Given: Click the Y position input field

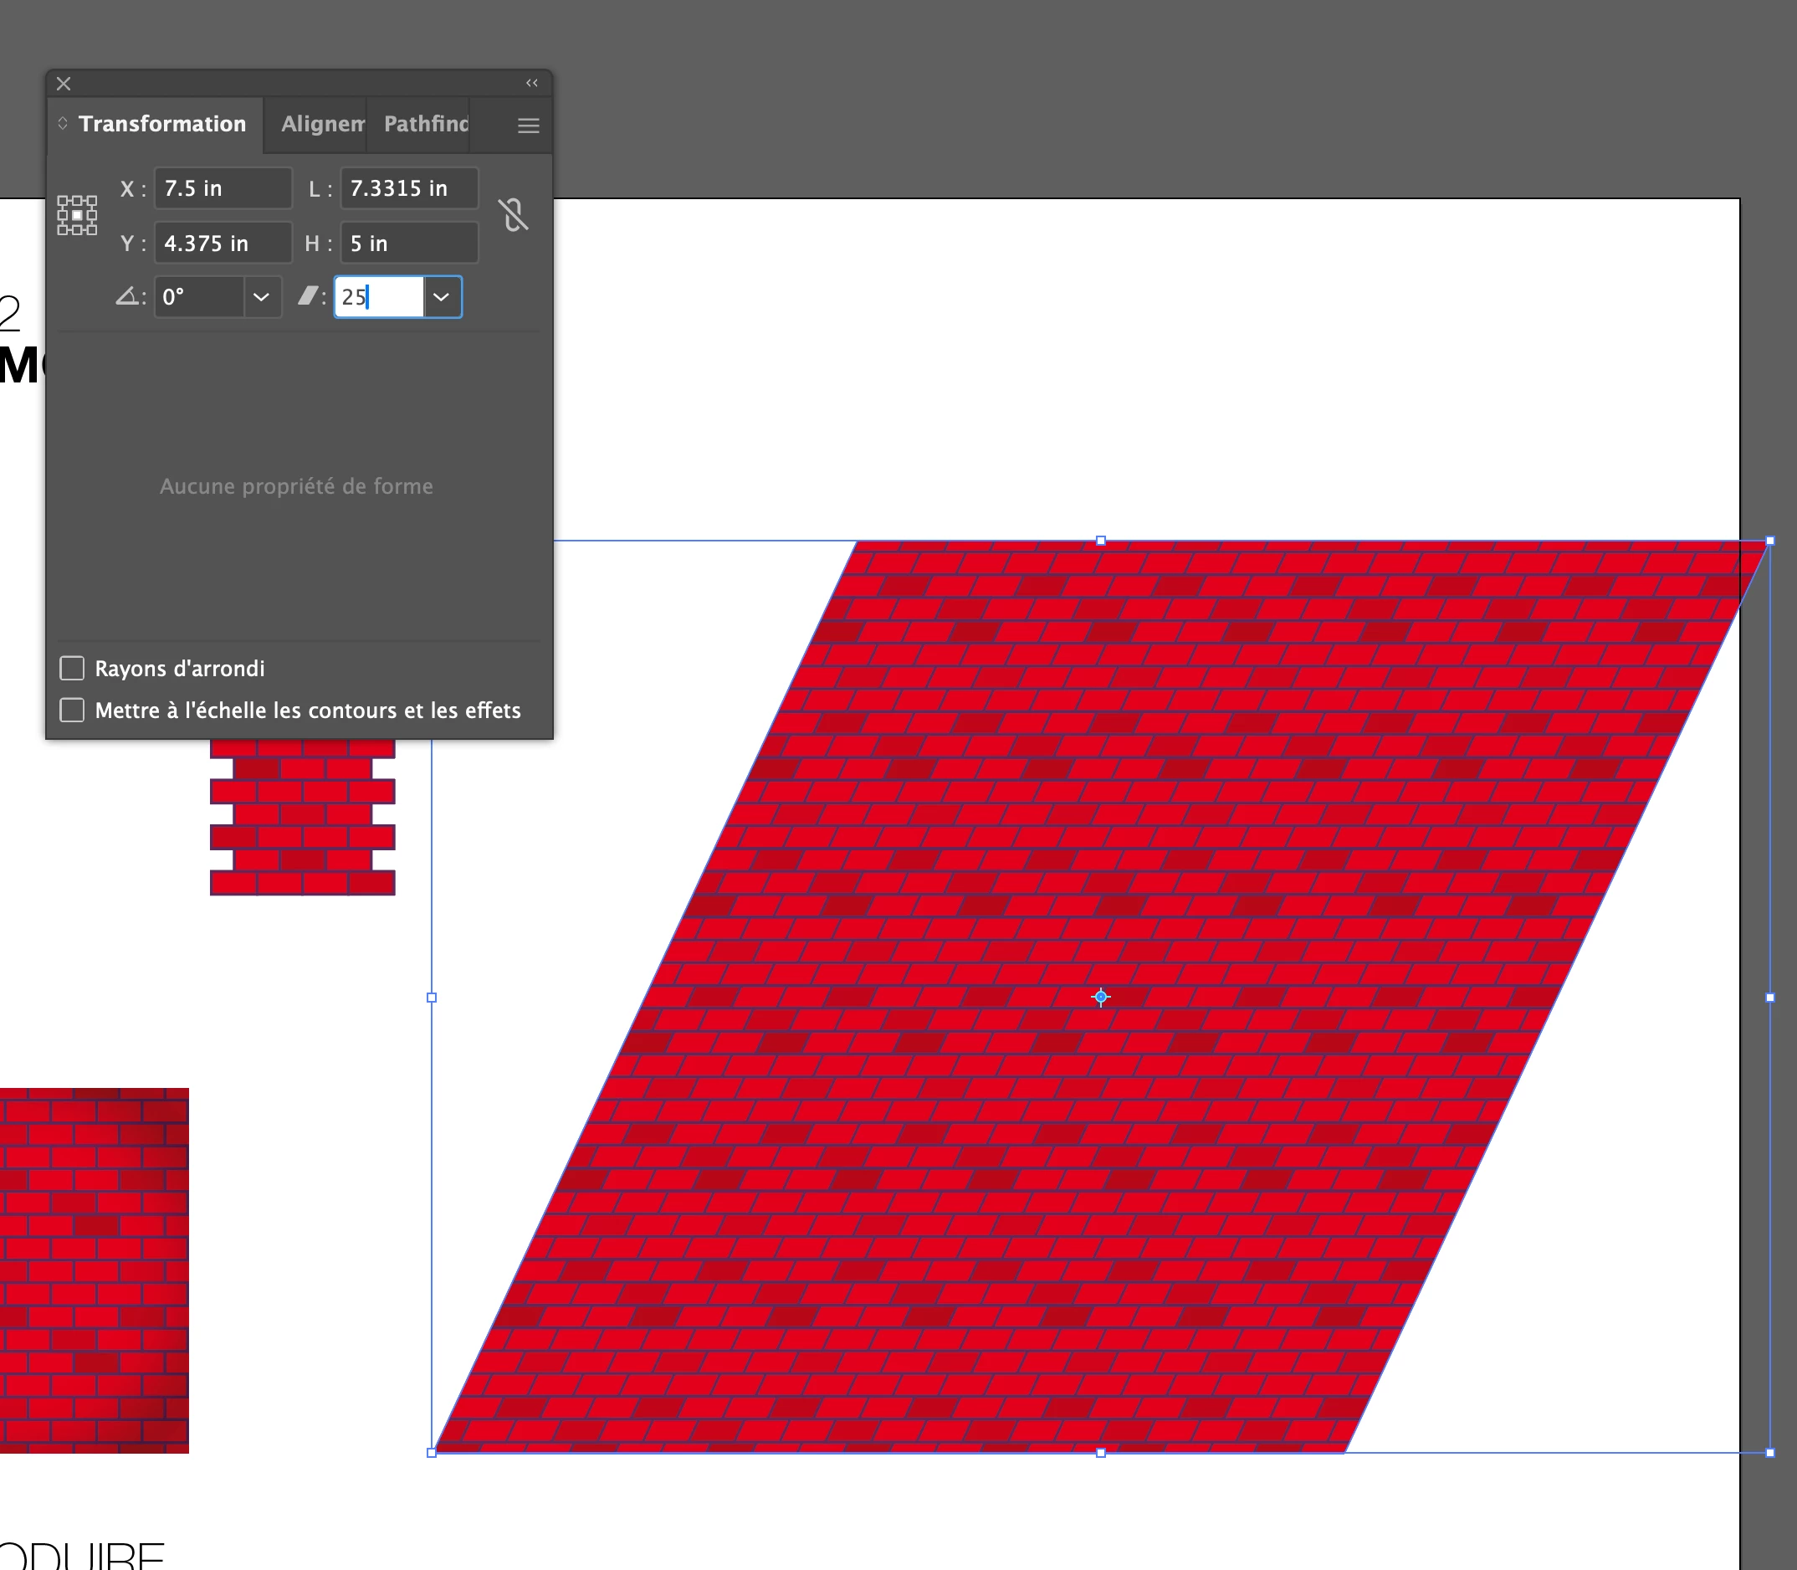Looking at the screenshot, I should tap(223, 244).
